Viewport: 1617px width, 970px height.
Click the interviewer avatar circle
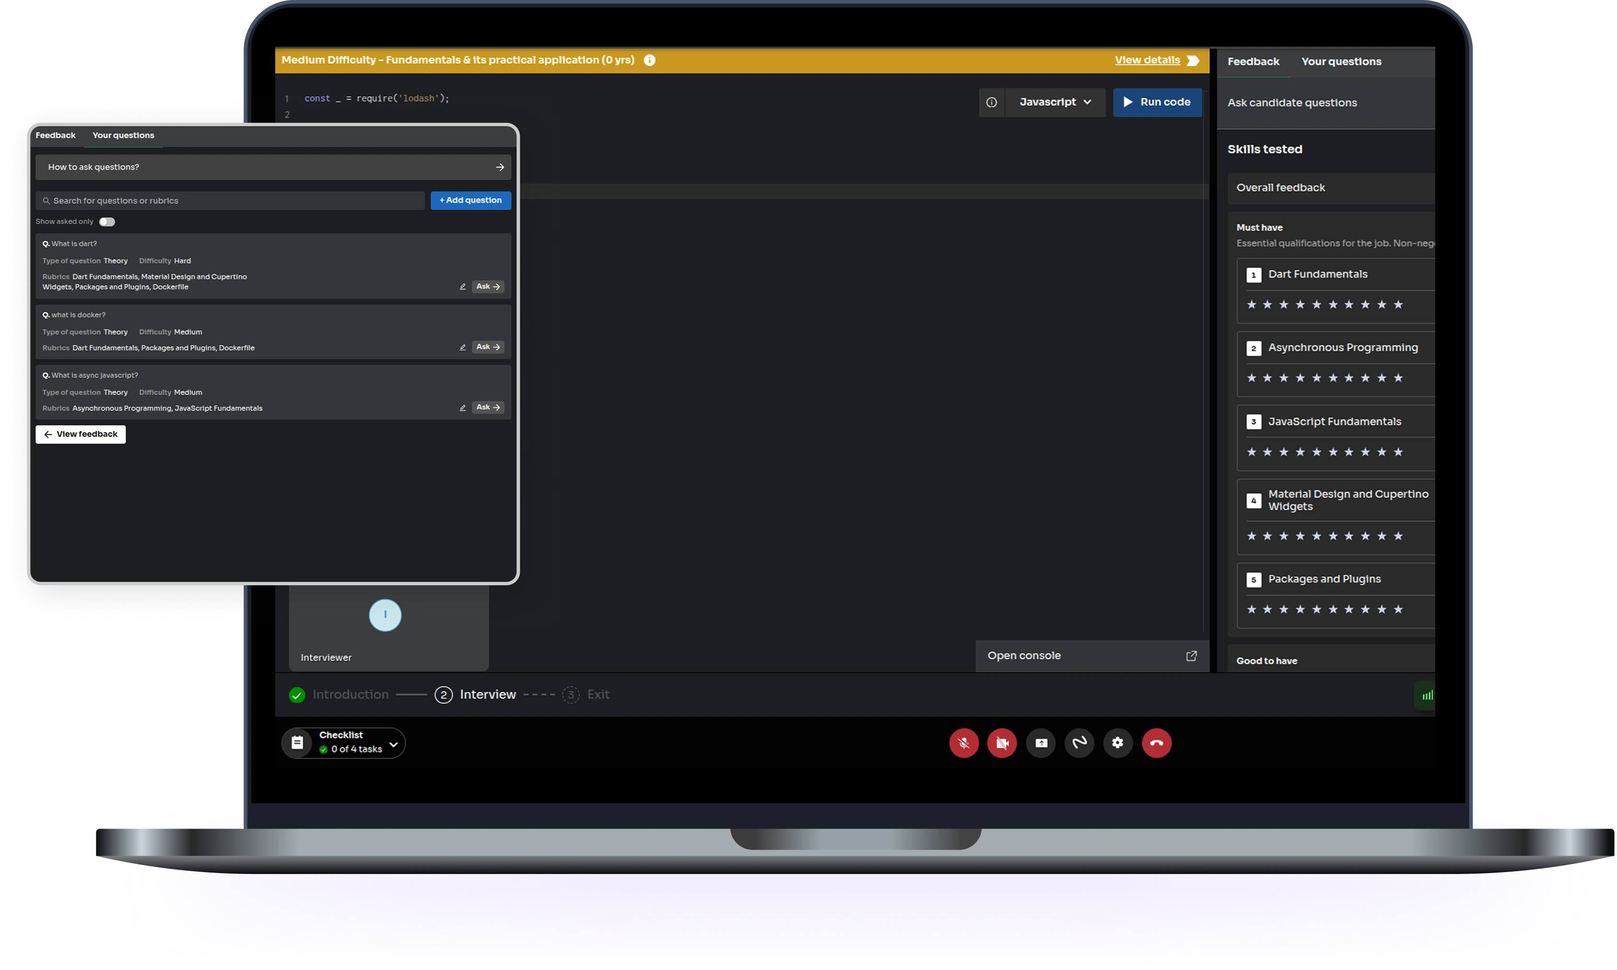click(385, 615)
